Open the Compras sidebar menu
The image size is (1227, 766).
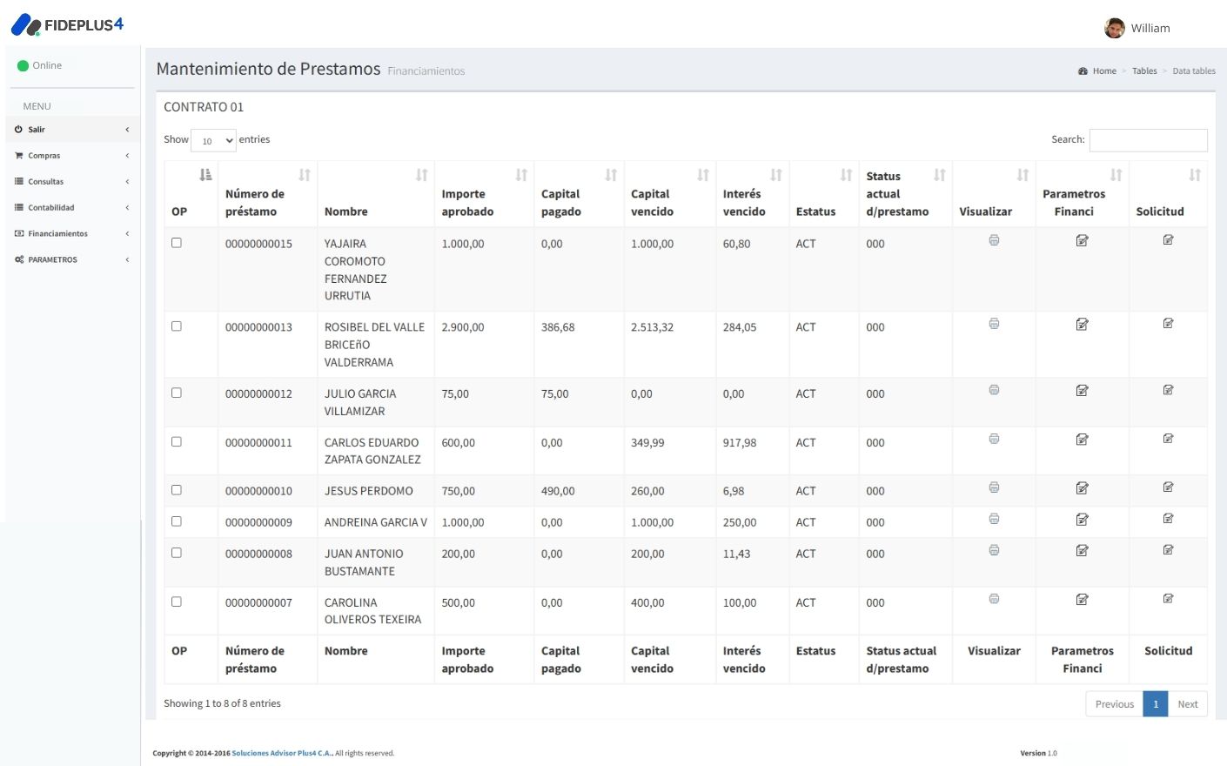(x=42, y=155)
